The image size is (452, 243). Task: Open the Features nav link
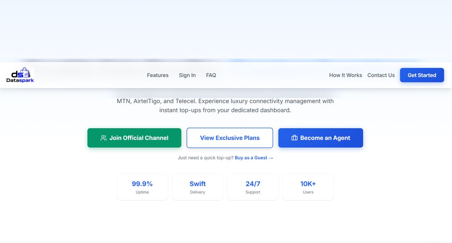click(x=158, y=75)
